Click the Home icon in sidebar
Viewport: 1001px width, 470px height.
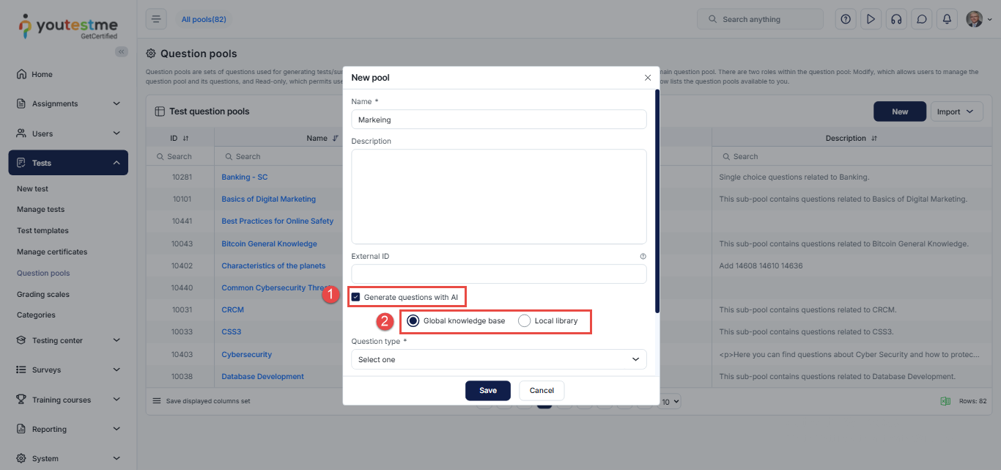(21, 74)
